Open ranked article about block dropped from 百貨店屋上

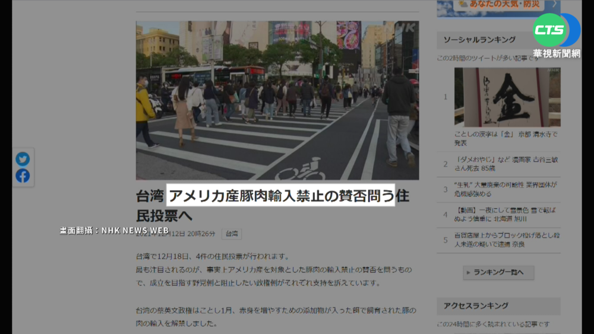click(x=507, y=240)
